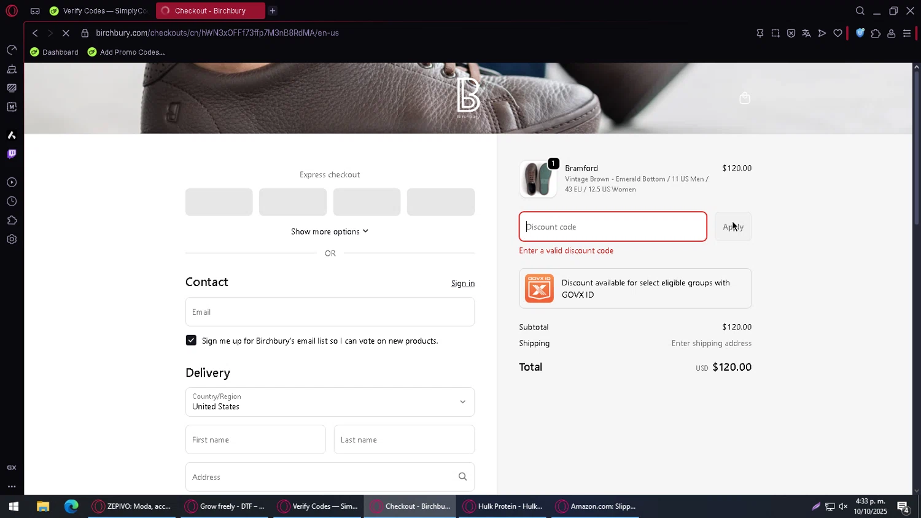Image resolution: width=921 pixels, height=518 pixels.
Task: Click the Birchbury logo
Action: (468, 98)
